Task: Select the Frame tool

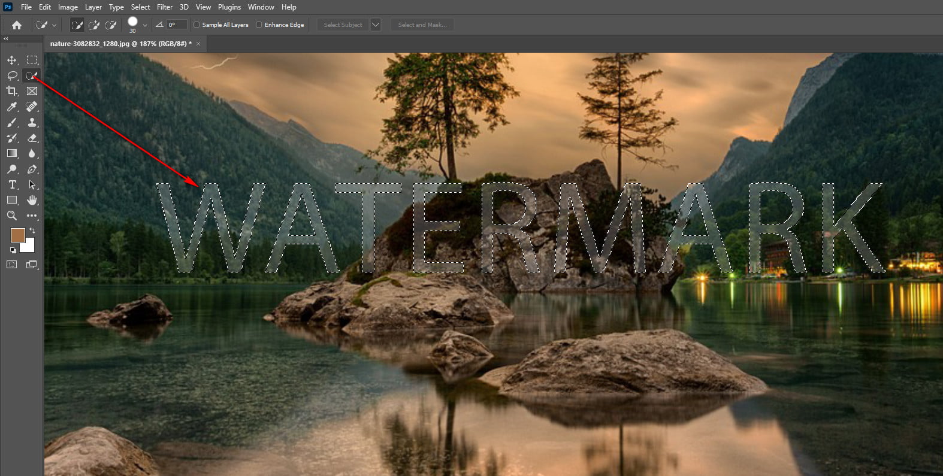Action: [x=32, y=91]
